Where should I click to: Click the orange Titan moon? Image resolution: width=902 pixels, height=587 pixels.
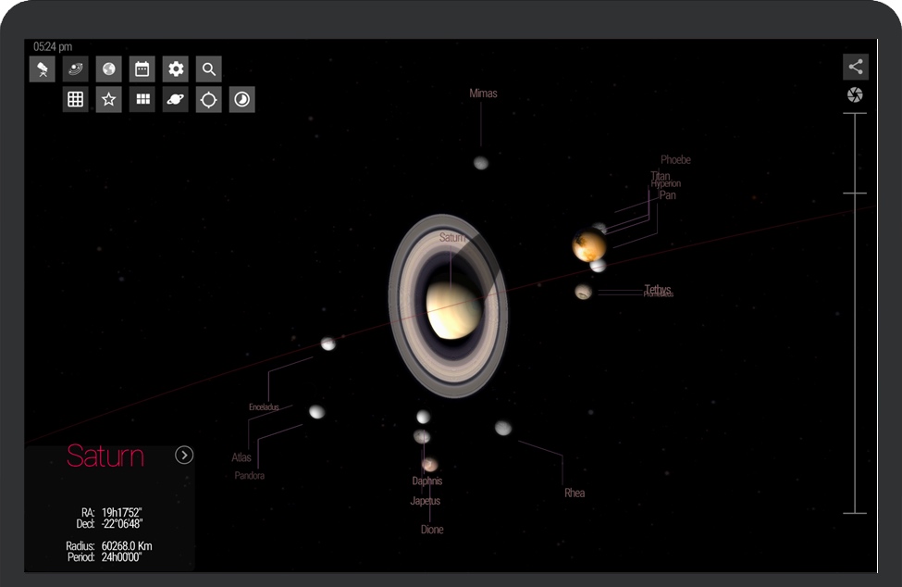[589, 245]
